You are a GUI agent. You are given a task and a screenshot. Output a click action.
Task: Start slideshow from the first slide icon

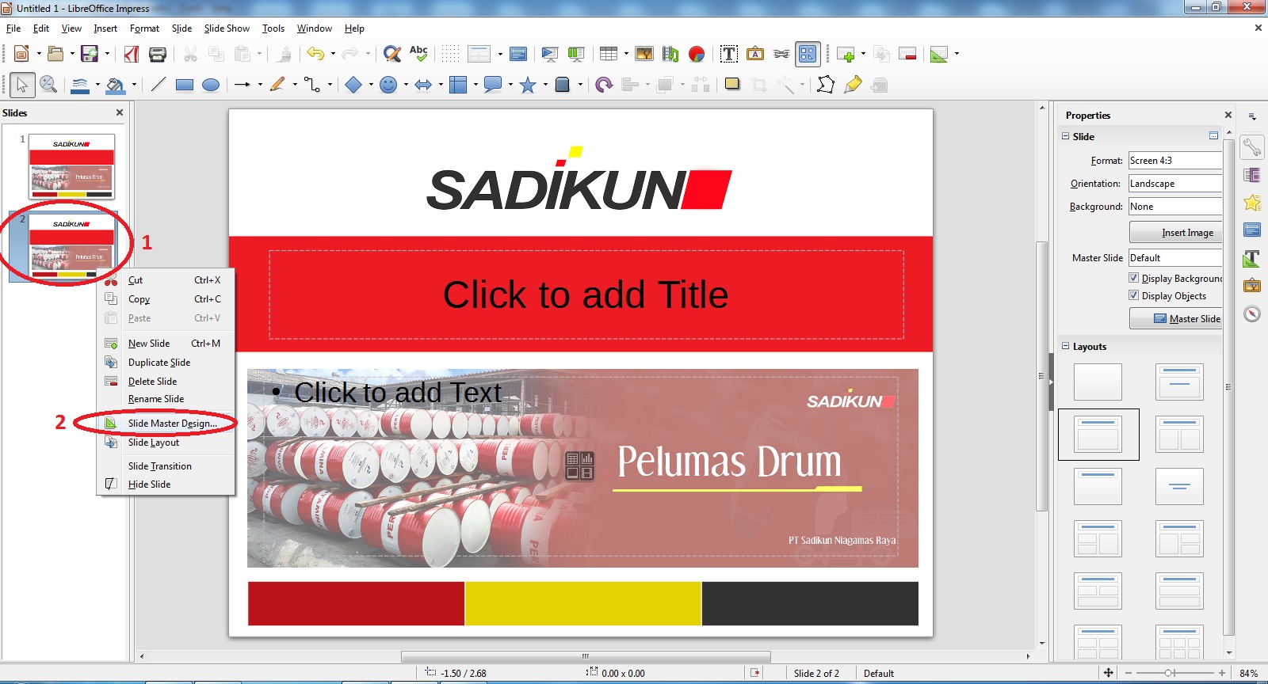(x=549, y=54)
